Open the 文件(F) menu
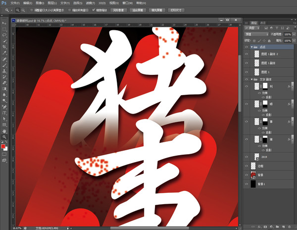The height and width of the screenshot is (230, 297). coord(15,3)
